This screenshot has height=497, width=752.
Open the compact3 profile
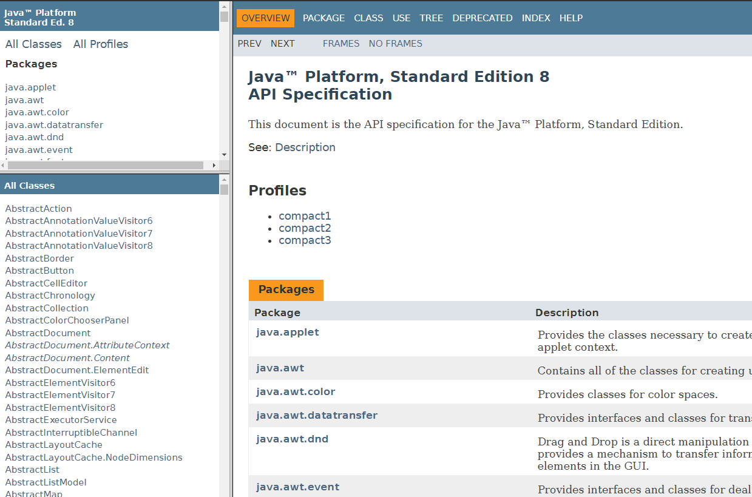(305, 240)
